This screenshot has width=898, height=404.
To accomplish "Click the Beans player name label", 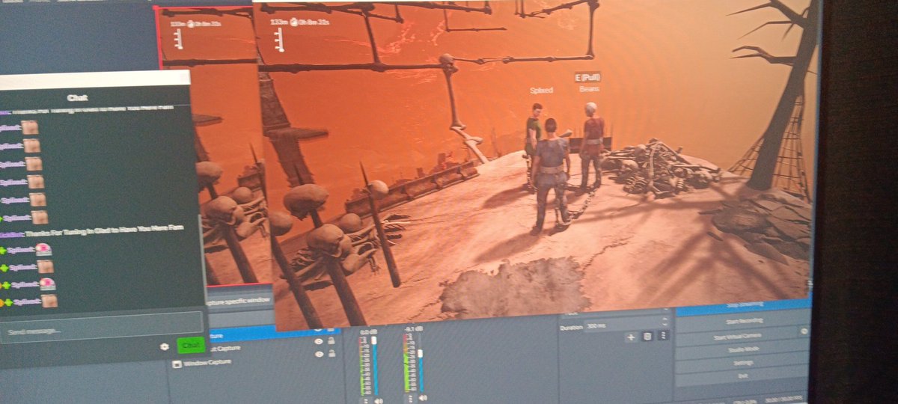I will (x=589, y=89).
